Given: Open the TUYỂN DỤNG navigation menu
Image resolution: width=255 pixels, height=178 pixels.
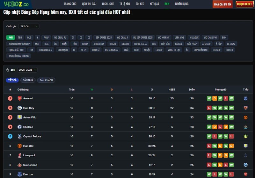Looking at the screenshot, I should (181, 4).
